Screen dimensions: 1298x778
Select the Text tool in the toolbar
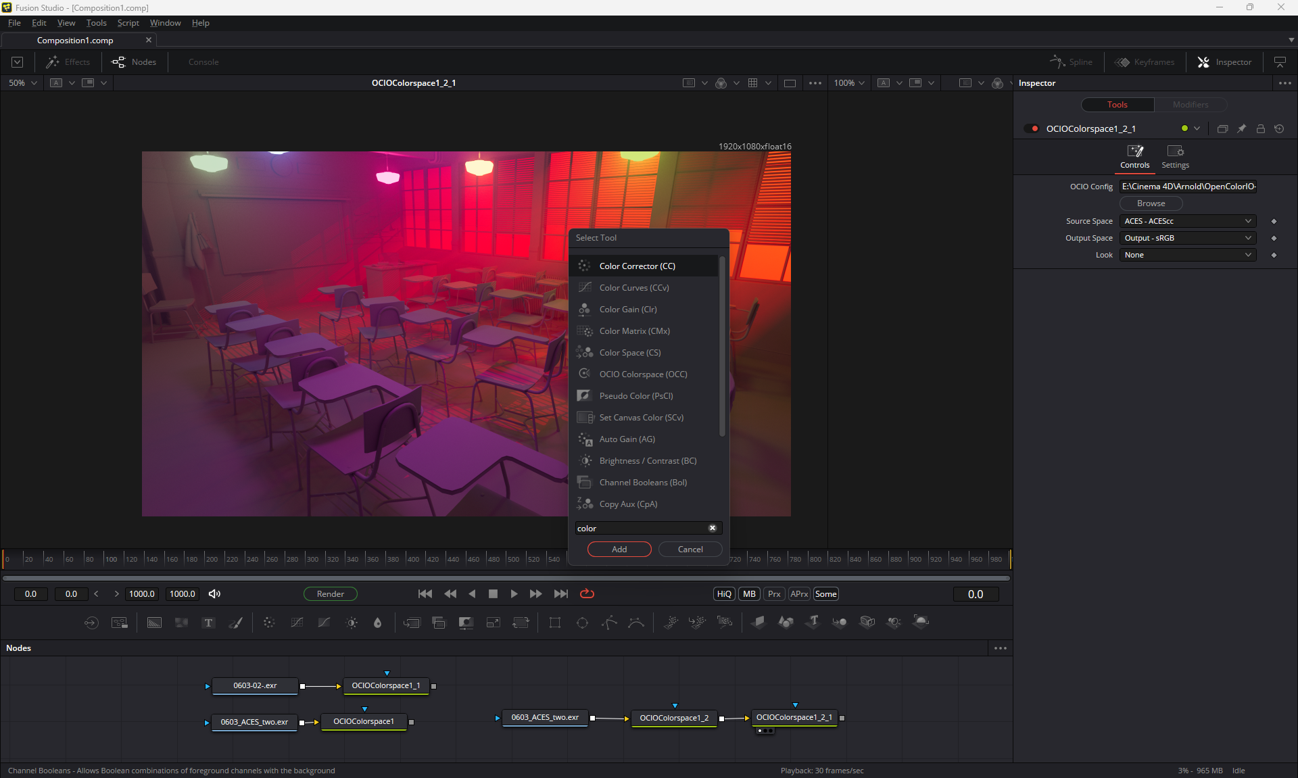pos(208,623)
